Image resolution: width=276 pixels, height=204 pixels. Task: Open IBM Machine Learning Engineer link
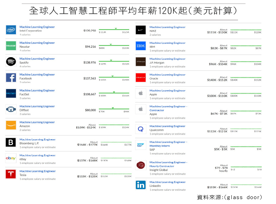tap(167, 43)
